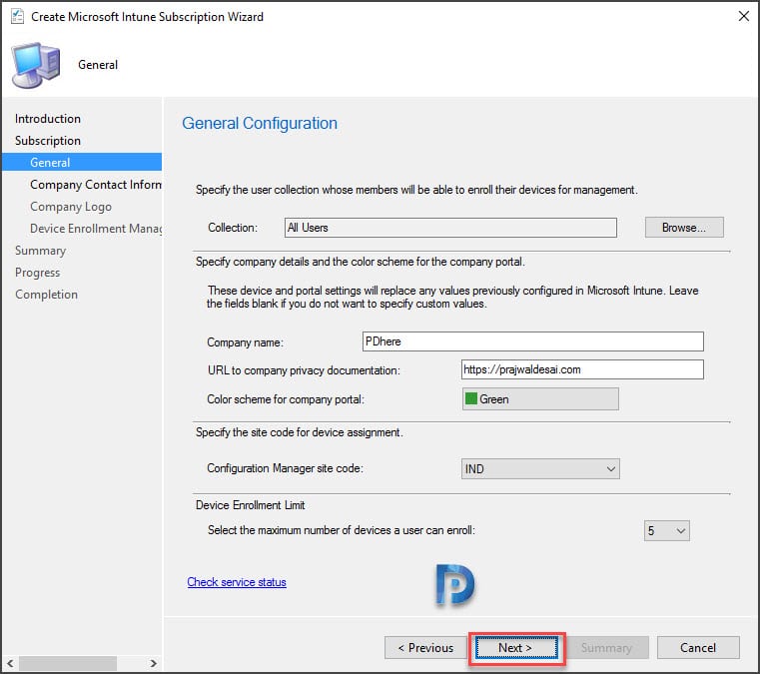
Task: Go to Completion step in sidebar
Action: [x=46, y=295]
